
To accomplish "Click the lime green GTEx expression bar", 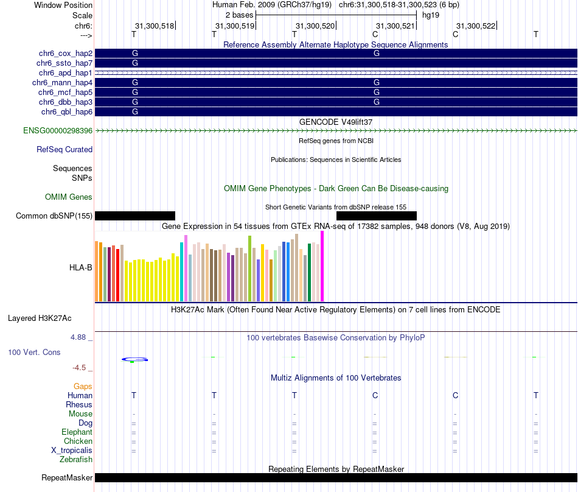I will pos(250,269).
